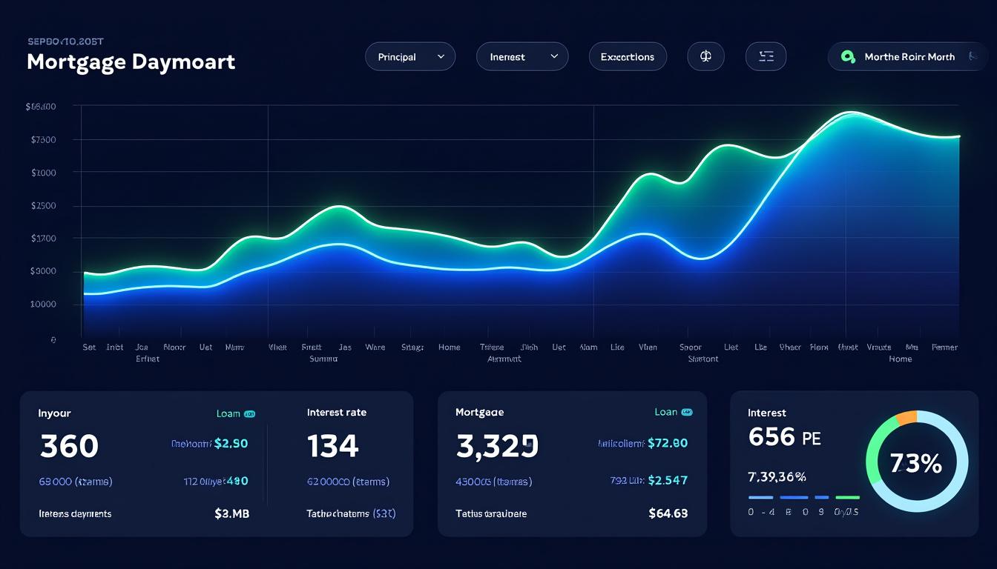Image resolution: width=997 pixels, height=569 pixels.
Task: Open the list view icon button
Action: click(766, 56)
